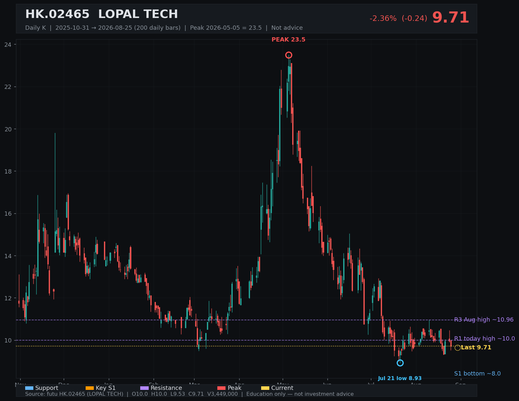Click the '-2.36% (-0.24)' change text
This screenshot has height=401, width=519.
tap(398, 18)
